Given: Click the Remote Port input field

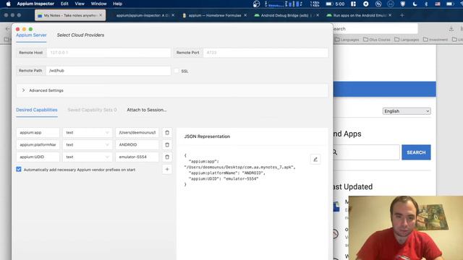Looking at the screenshot, I should point(266,53).
